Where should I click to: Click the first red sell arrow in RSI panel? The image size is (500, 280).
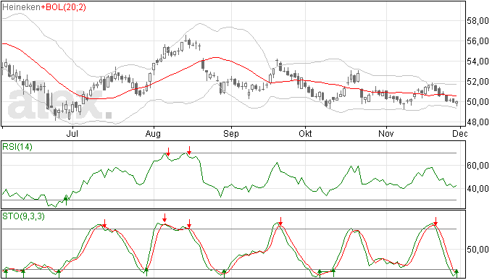168,151
